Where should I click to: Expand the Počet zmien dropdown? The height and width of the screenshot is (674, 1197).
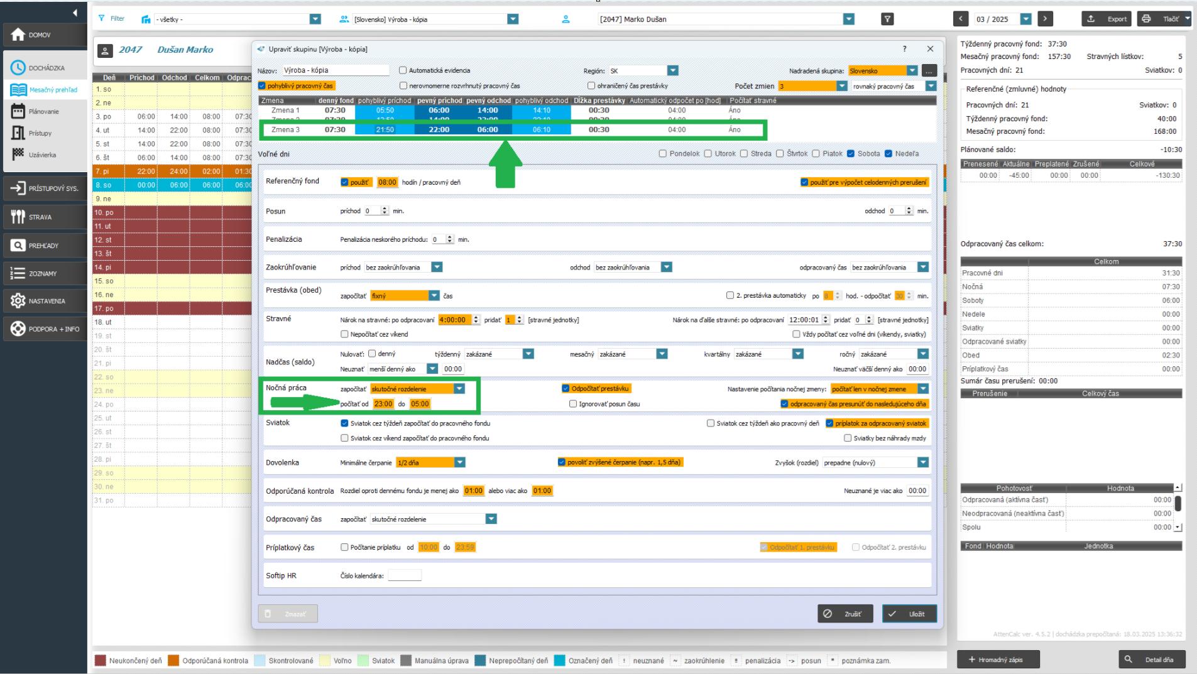(x=842, y=86)
